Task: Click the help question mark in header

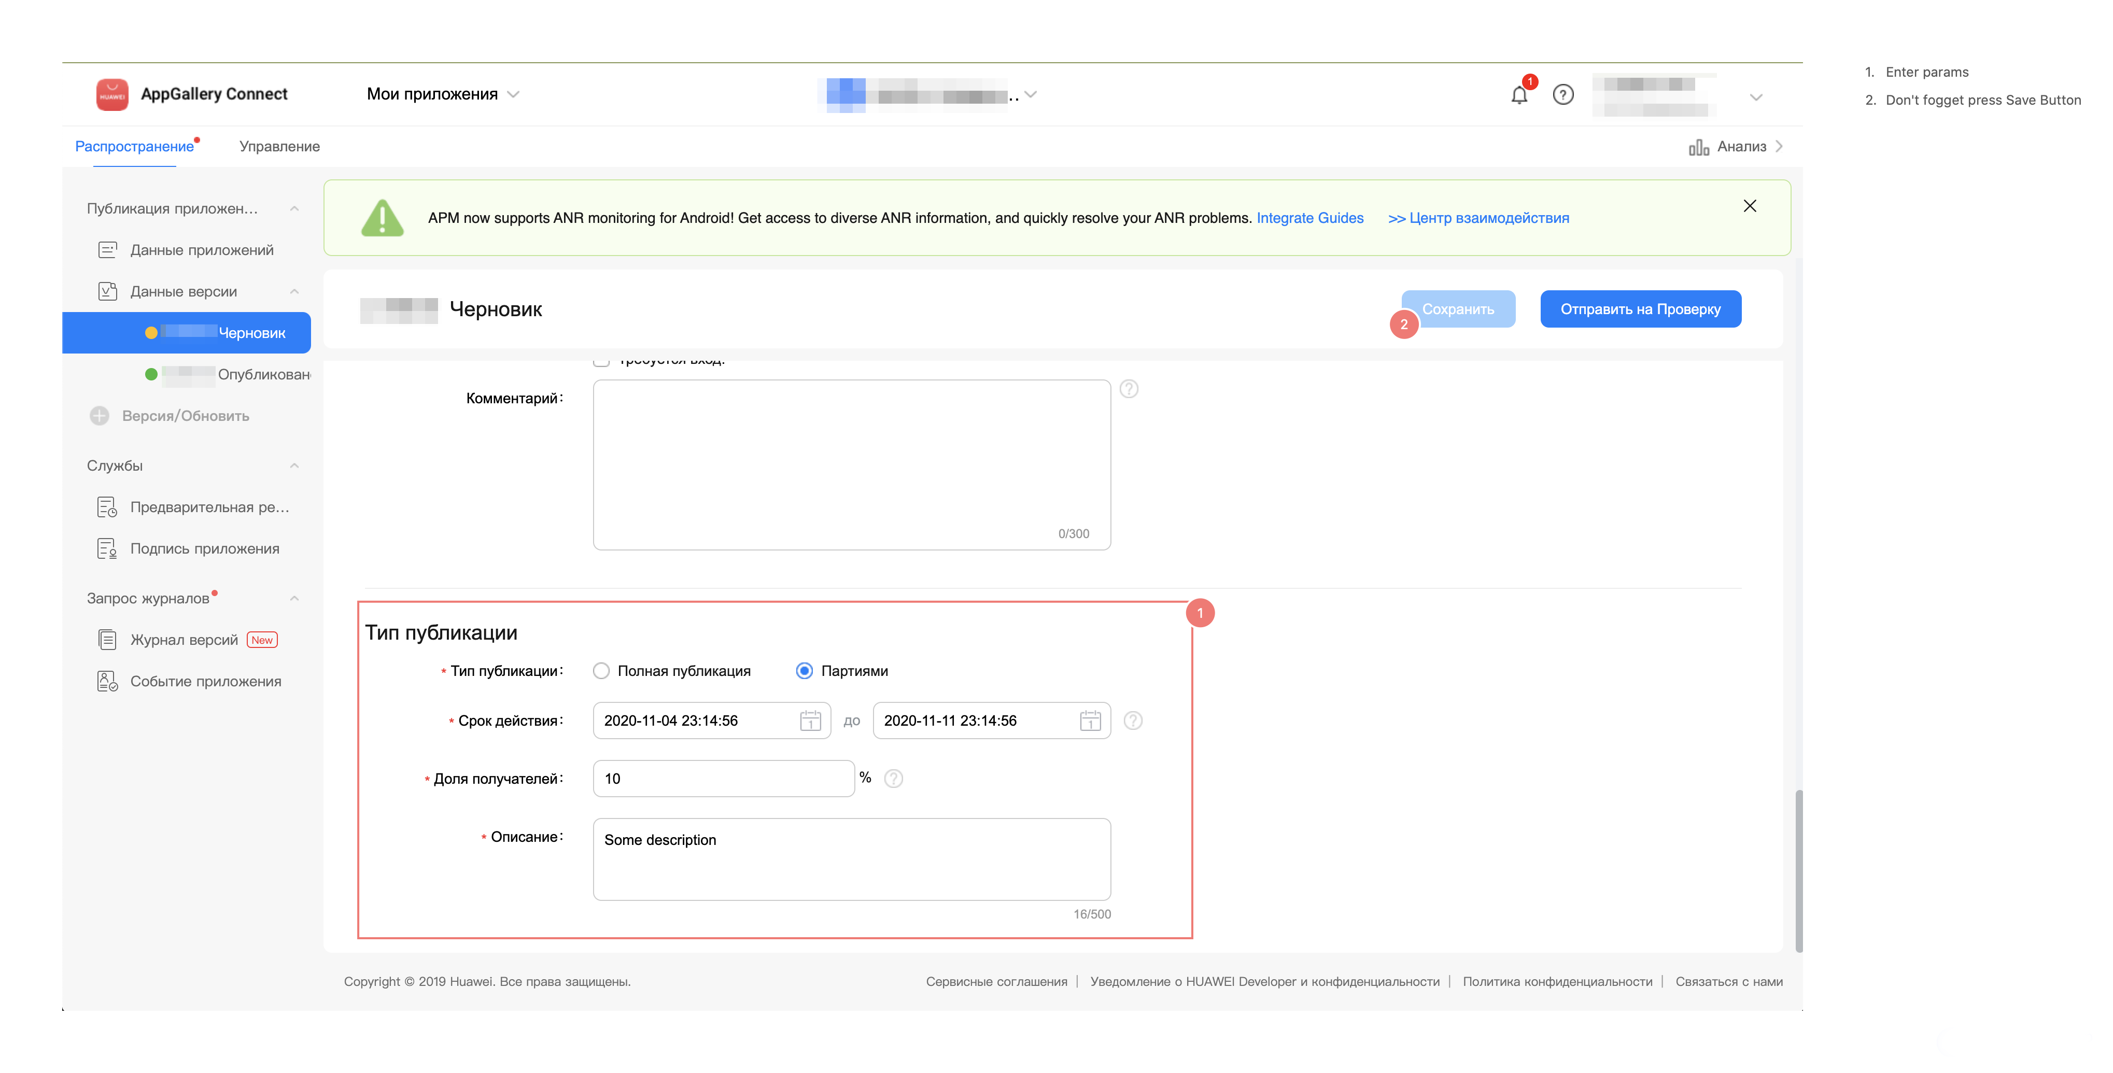Action: 1562,95
